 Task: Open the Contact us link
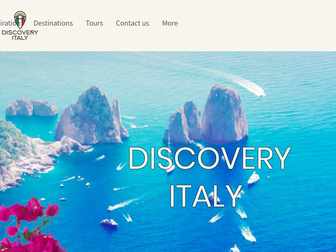click(x=132, y=23)
